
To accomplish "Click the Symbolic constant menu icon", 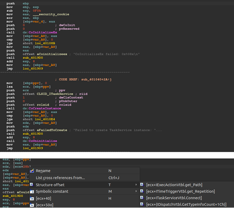I will click(x=32, y=191).
